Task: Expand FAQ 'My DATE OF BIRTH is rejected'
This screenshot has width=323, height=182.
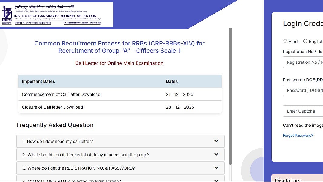Action: coord(120,180)
